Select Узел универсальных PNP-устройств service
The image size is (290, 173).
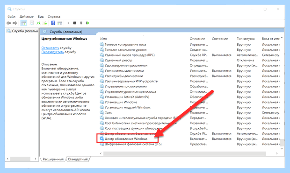131,81
